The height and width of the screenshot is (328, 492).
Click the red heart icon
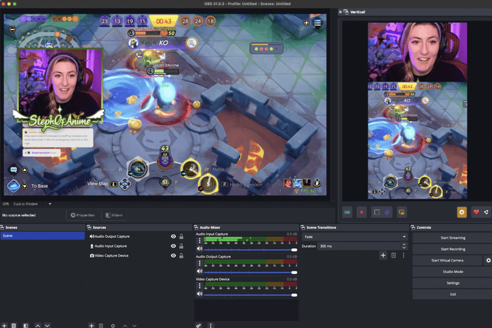(476, 212)
